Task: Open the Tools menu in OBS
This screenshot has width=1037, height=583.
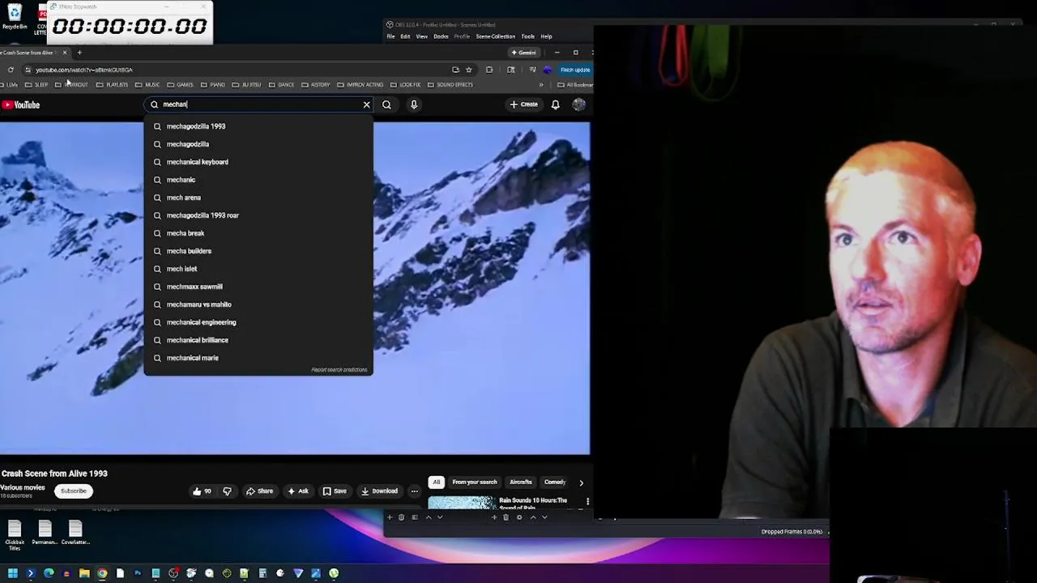Action: (x=527, y=36)
